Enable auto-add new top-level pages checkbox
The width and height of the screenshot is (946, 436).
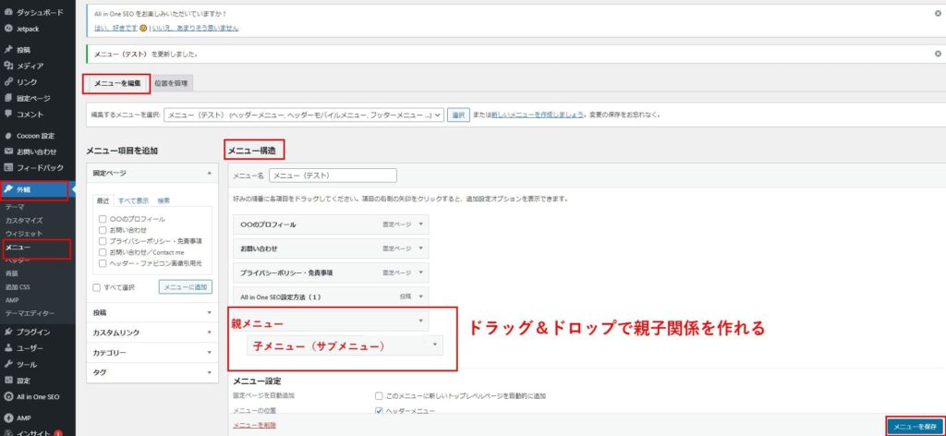pyautogui.click(x=379, y=396)
